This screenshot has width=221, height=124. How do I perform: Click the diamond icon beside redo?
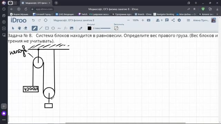click(46, 20)
